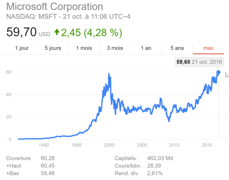Click the Microsoft Corporation title
Viewport: 229px width, 180px height.
click(55, 6)
